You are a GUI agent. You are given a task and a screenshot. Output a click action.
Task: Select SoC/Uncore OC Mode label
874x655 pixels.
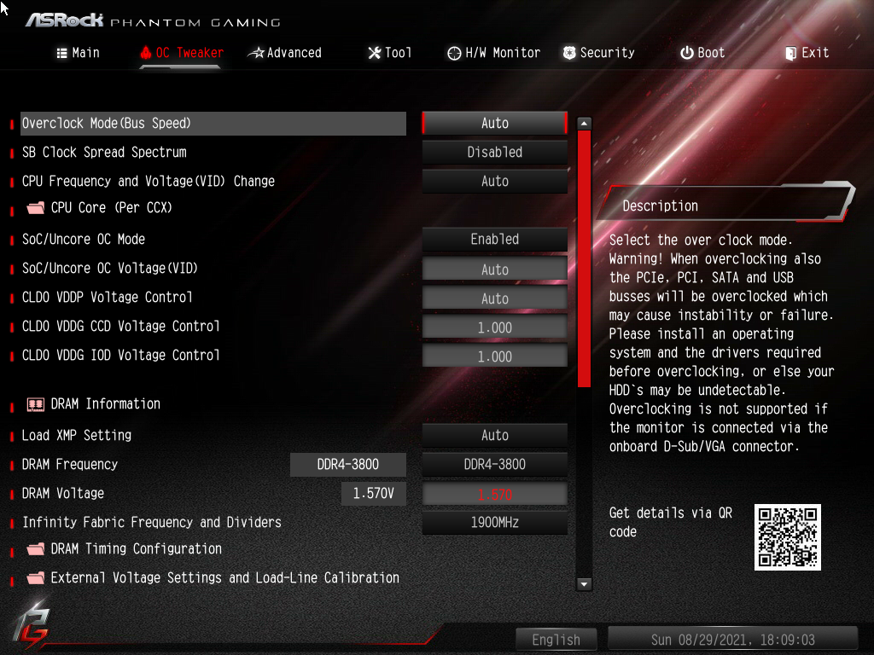84,239
